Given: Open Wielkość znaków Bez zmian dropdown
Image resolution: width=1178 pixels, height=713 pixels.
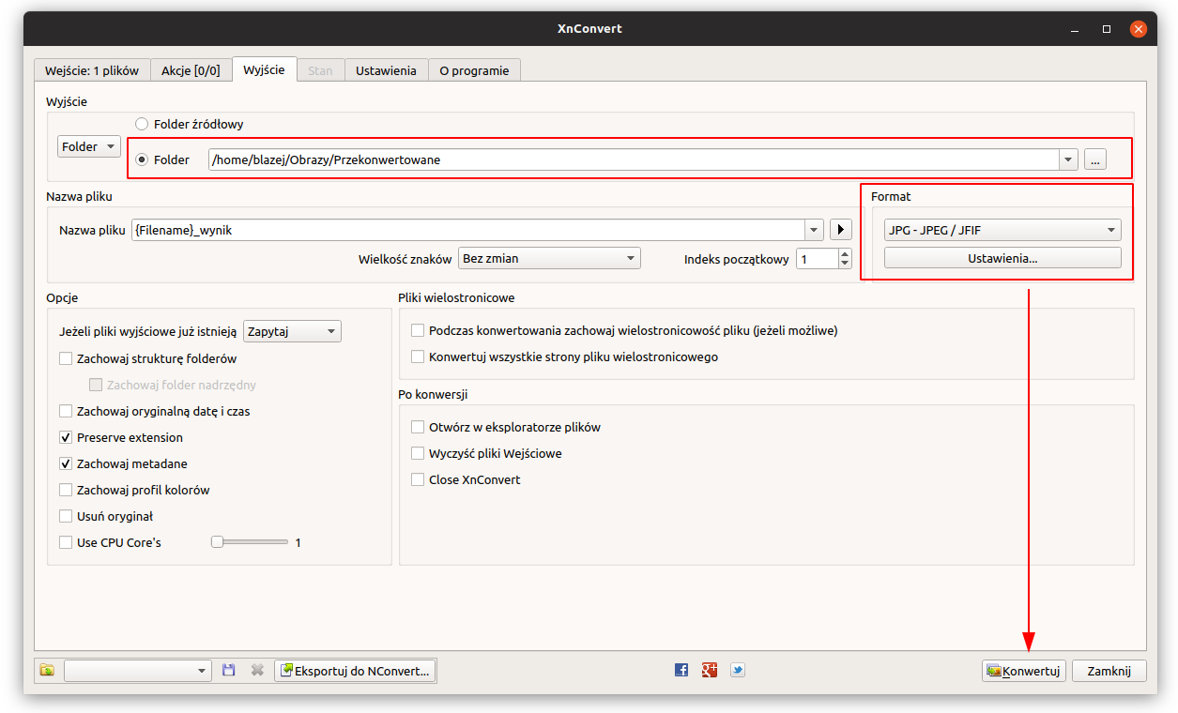Looking at the screenshot, I should click(549, 258).
